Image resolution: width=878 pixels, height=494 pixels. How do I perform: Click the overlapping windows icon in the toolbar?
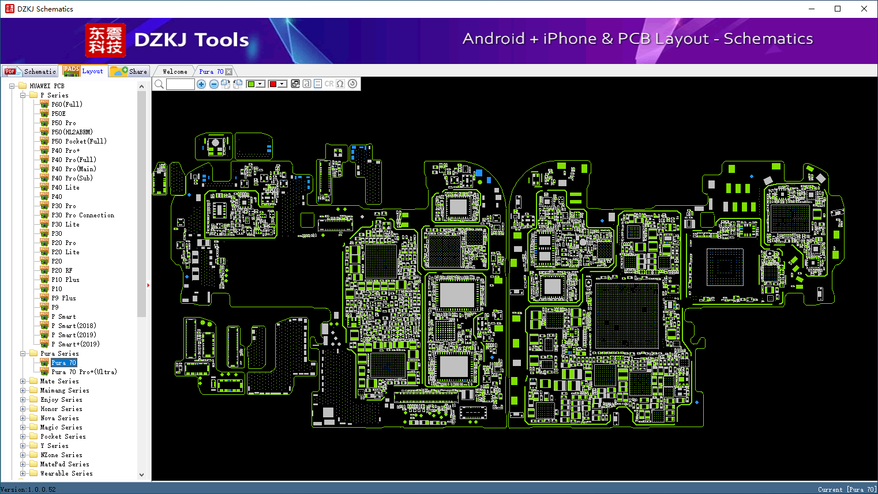click(x=295, y=84)
